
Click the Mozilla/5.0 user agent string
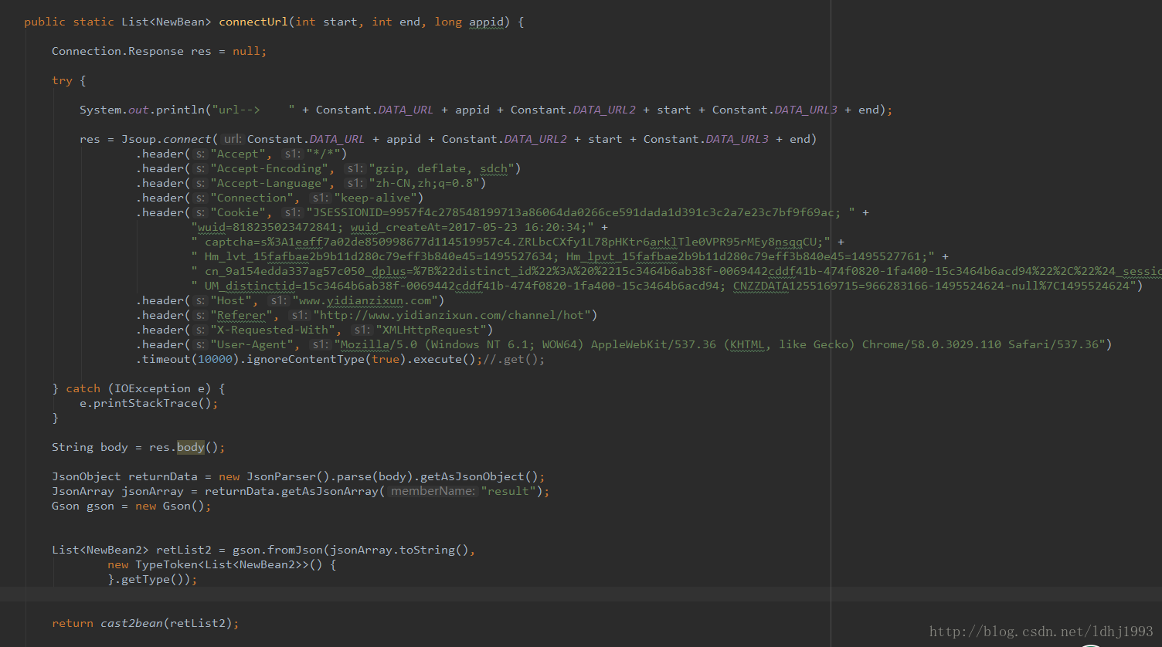click(x=720, y=344)
